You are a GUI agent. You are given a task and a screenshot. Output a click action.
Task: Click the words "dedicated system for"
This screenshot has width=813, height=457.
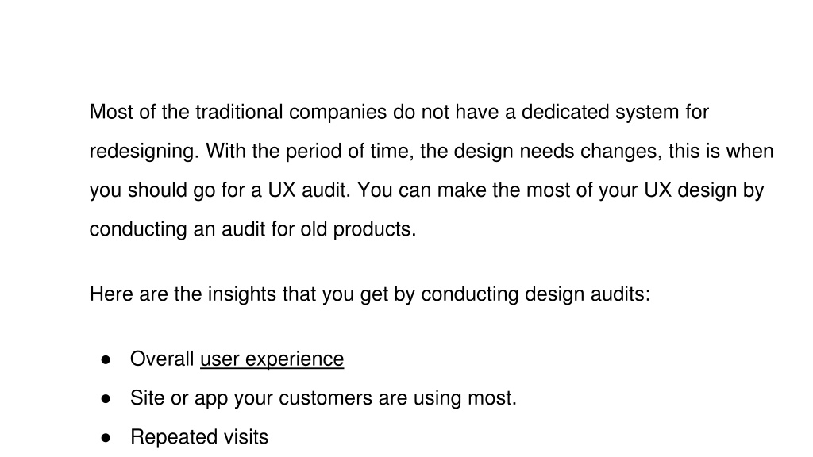click(x=615, y=112)
